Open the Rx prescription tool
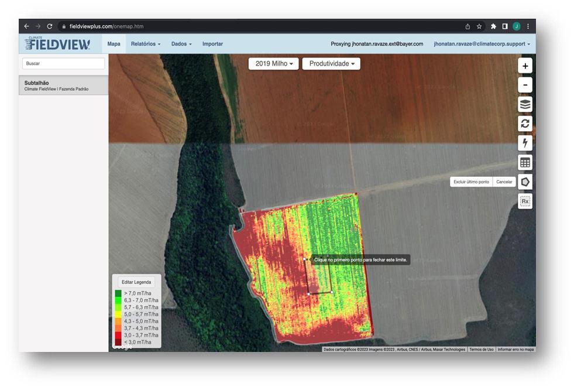 (x=525, y=201)
